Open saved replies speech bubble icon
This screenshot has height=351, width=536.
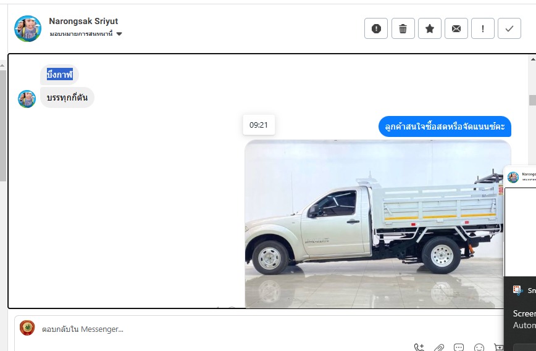click(459, 347)
